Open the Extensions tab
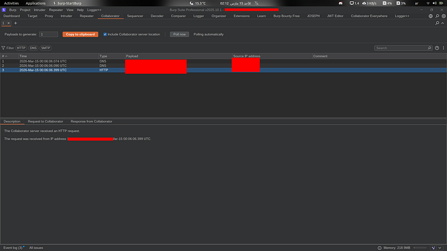Screen dimensions: 447x251 (x=241, y=16)
